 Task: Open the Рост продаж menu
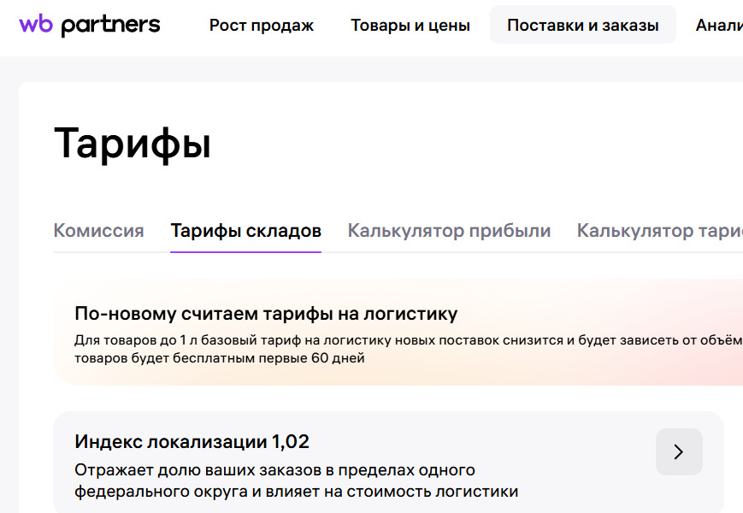262,26
